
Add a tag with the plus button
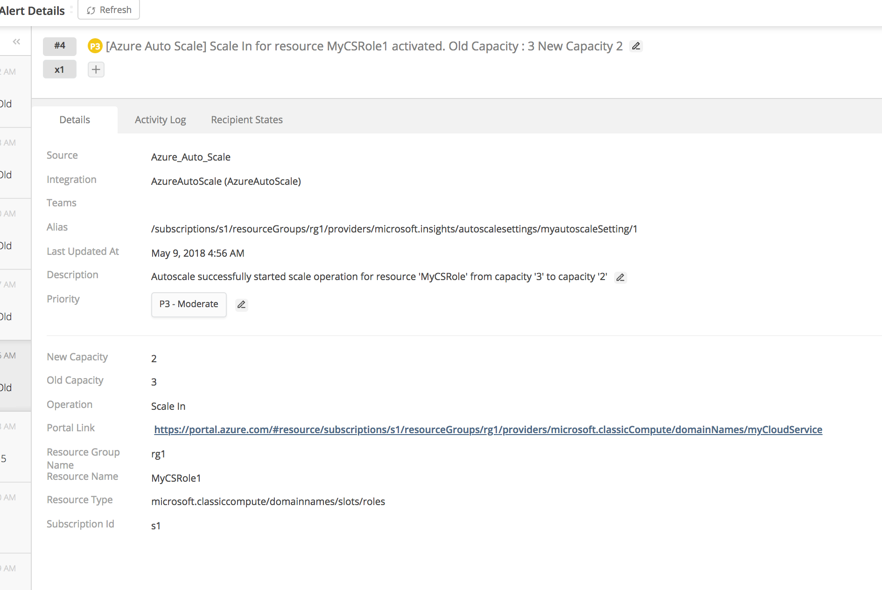point(96,70)
